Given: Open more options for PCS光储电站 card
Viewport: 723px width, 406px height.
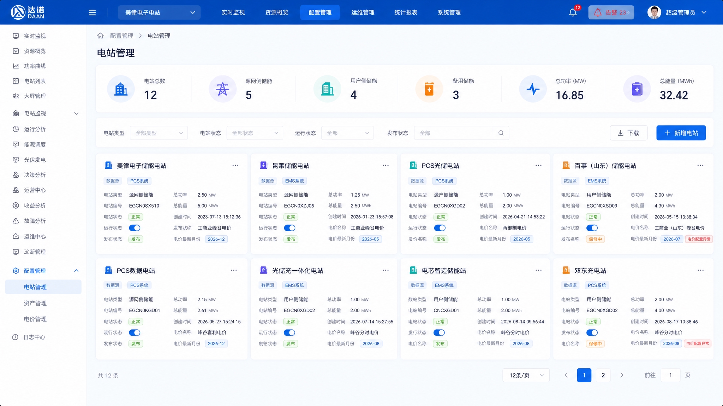Looking at the screenshot, I should click(x=538, y=165).
